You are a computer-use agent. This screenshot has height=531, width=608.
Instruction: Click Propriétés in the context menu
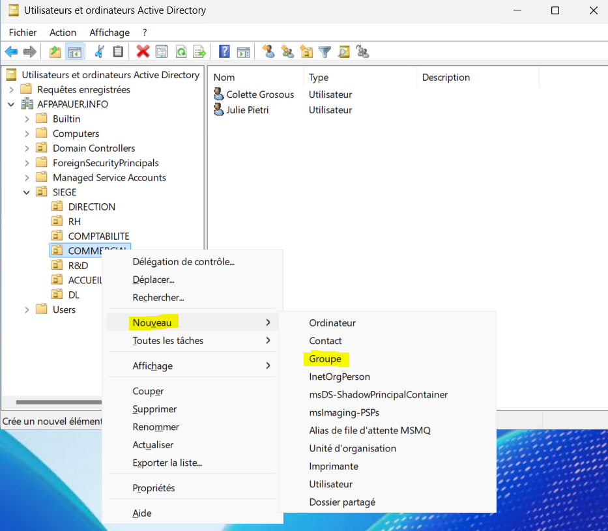(154, 488)
